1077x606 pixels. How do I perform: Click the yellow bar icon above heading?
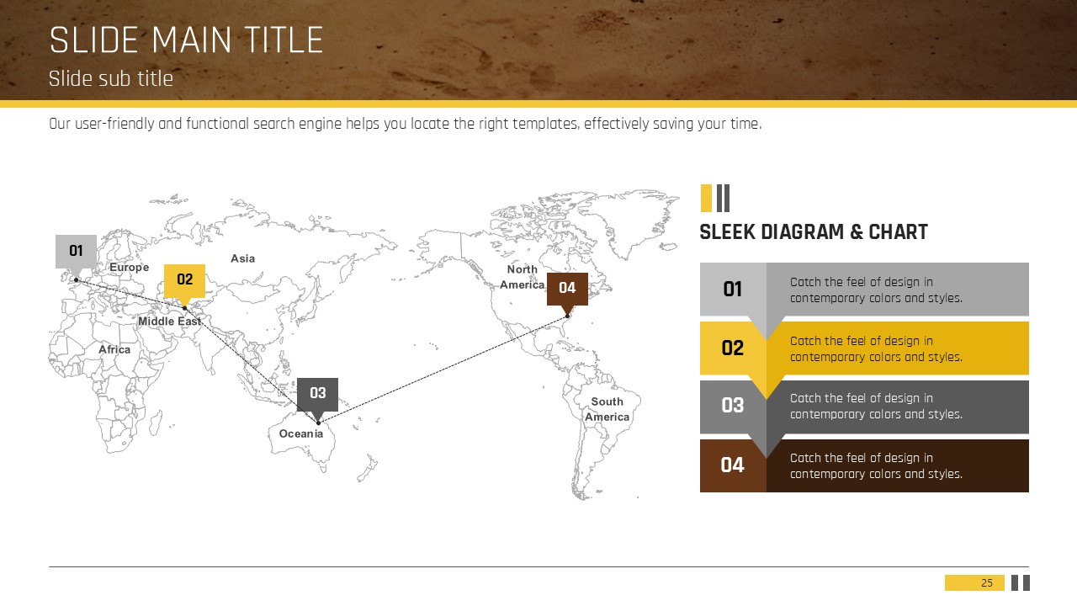coord(706,198)
